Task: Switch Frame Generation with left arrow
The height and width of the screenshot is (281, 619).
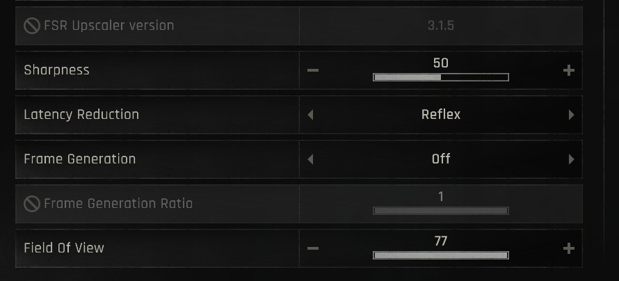Action: click(310, 159)
